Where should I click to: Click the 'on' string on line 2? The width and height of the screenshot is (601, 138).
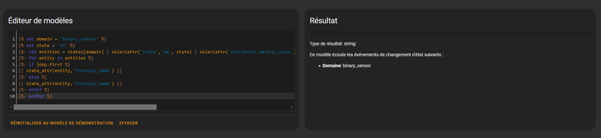pyautogui.click(x=62, y=46)
